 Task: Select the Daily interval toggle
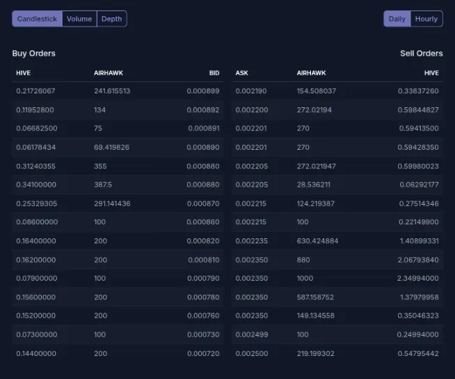coord(397,19)
